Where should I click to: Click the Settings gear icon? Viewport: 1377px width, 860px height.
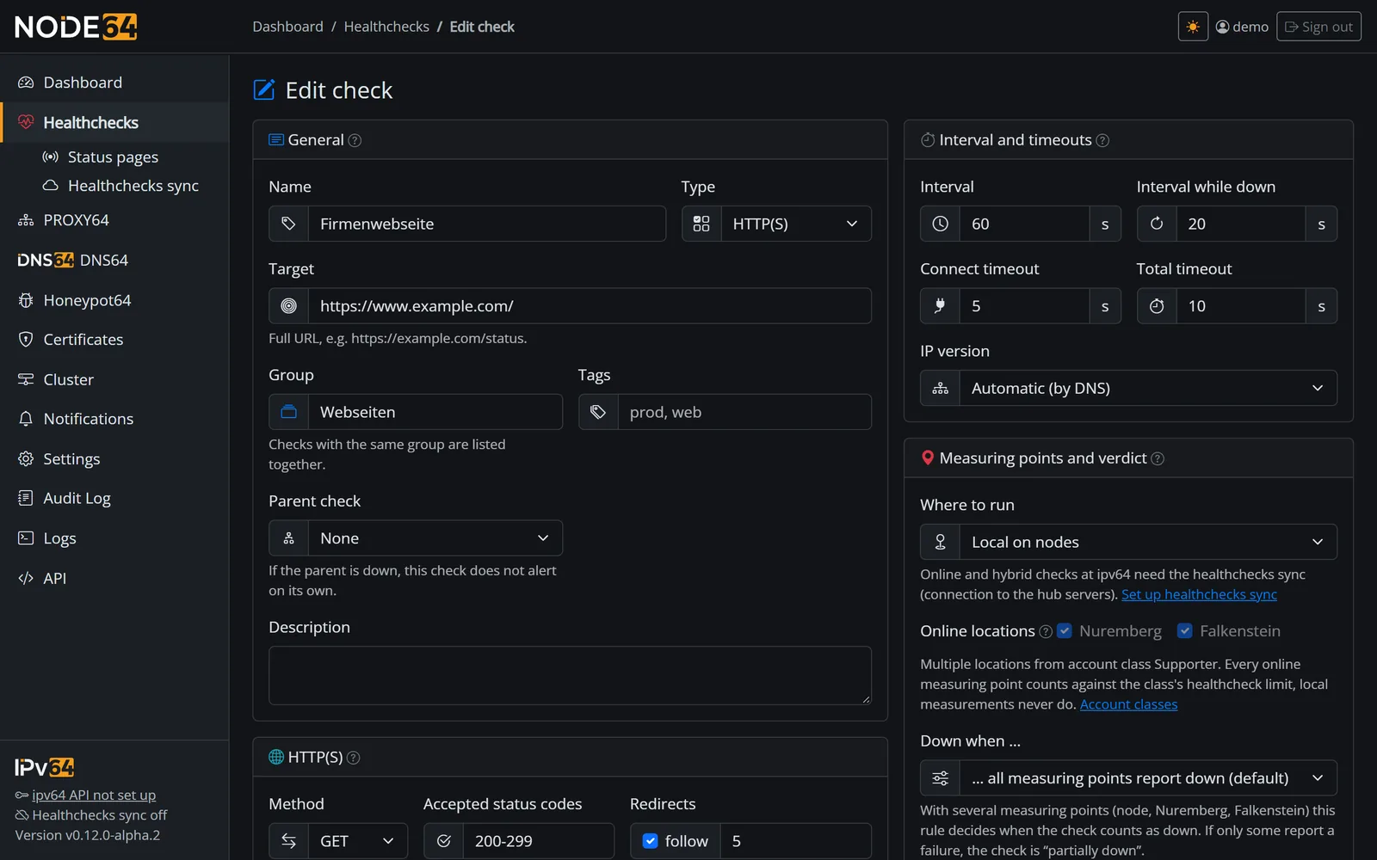26,458
